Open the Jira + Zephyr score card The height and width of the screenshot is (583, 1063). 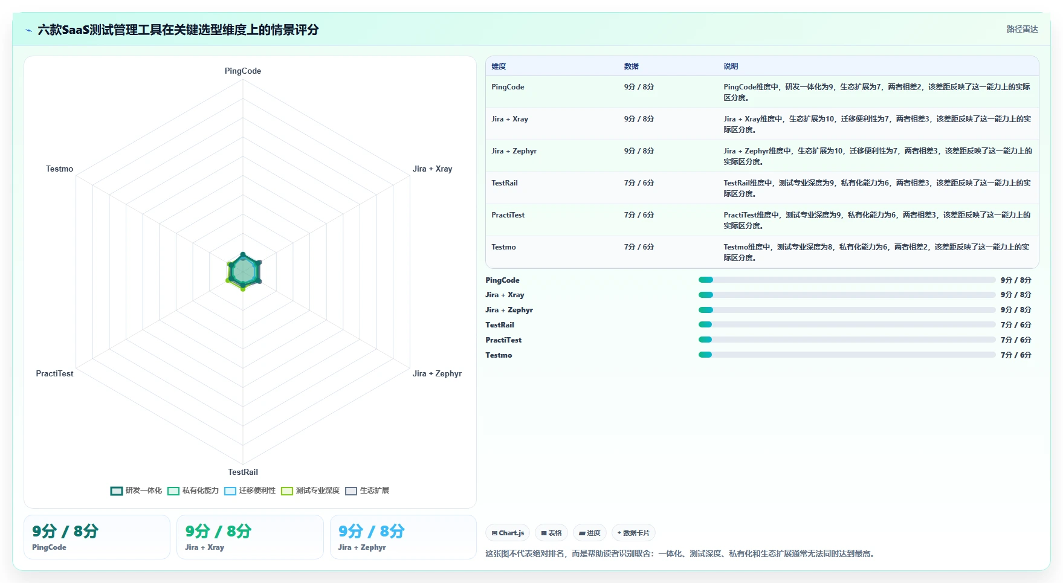click(403, 537)
